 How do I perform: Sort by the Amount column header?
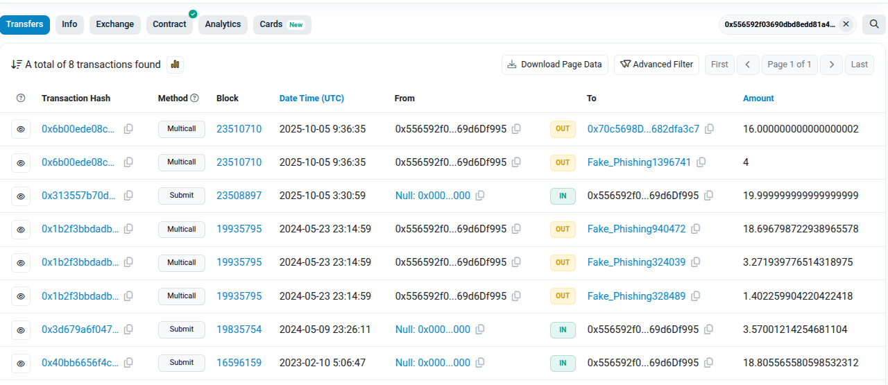758,99
